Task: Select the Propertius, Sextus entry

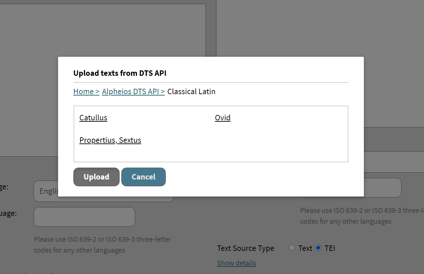Action: pyautogui.click(x=110, y=140)
